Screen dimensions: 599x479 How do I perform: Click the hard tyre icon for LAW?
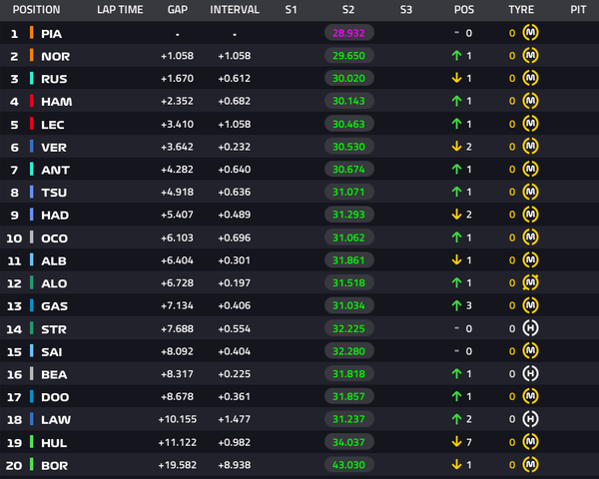click(x=530, y=419)
